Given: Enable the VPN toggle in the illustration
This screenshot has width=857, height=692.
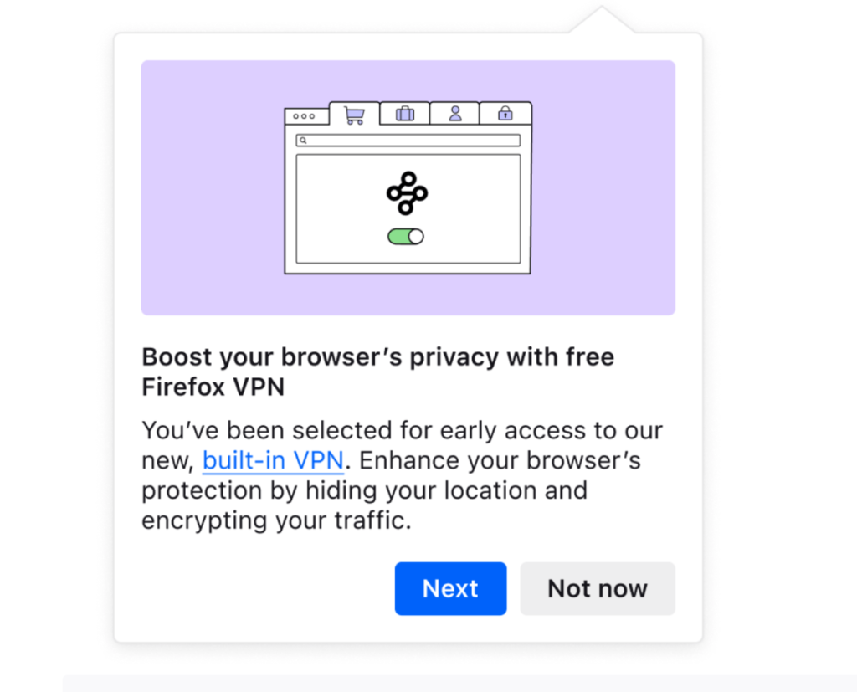Looking at the screenshot, I should click(x=408, y=236).
